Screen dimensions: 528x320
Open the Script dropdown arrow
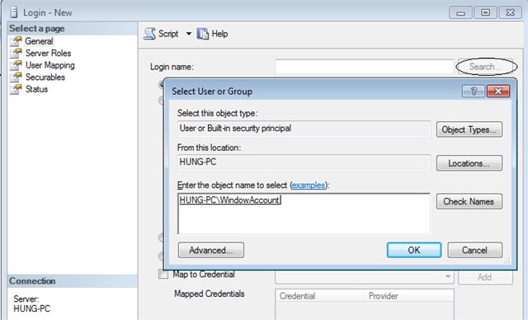click(x=189, y=34)
